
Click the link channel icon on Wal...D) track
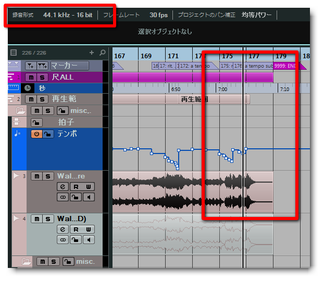(63, 240)
